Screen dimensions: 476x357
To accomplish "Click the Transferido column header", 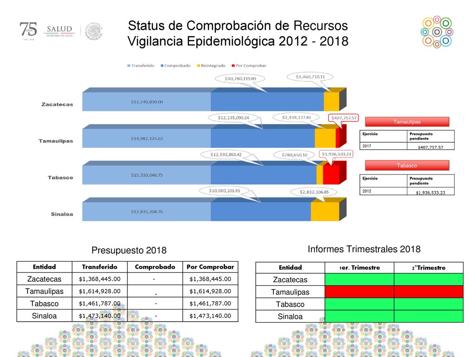I will (x=99, y=267).
